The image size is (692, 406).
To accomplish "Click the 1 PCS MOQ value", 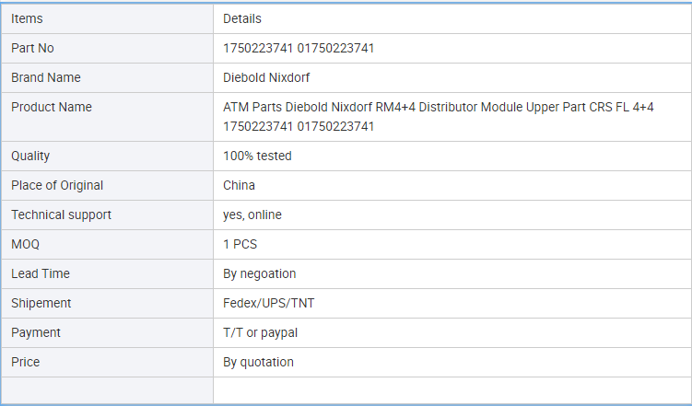I will (x=240, y=244).
